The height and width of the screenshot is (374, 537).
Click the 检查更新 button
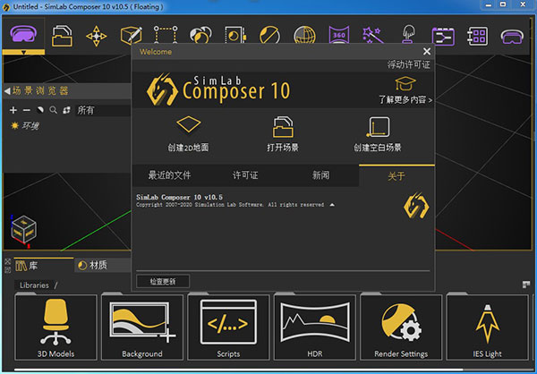coord(163,282)
